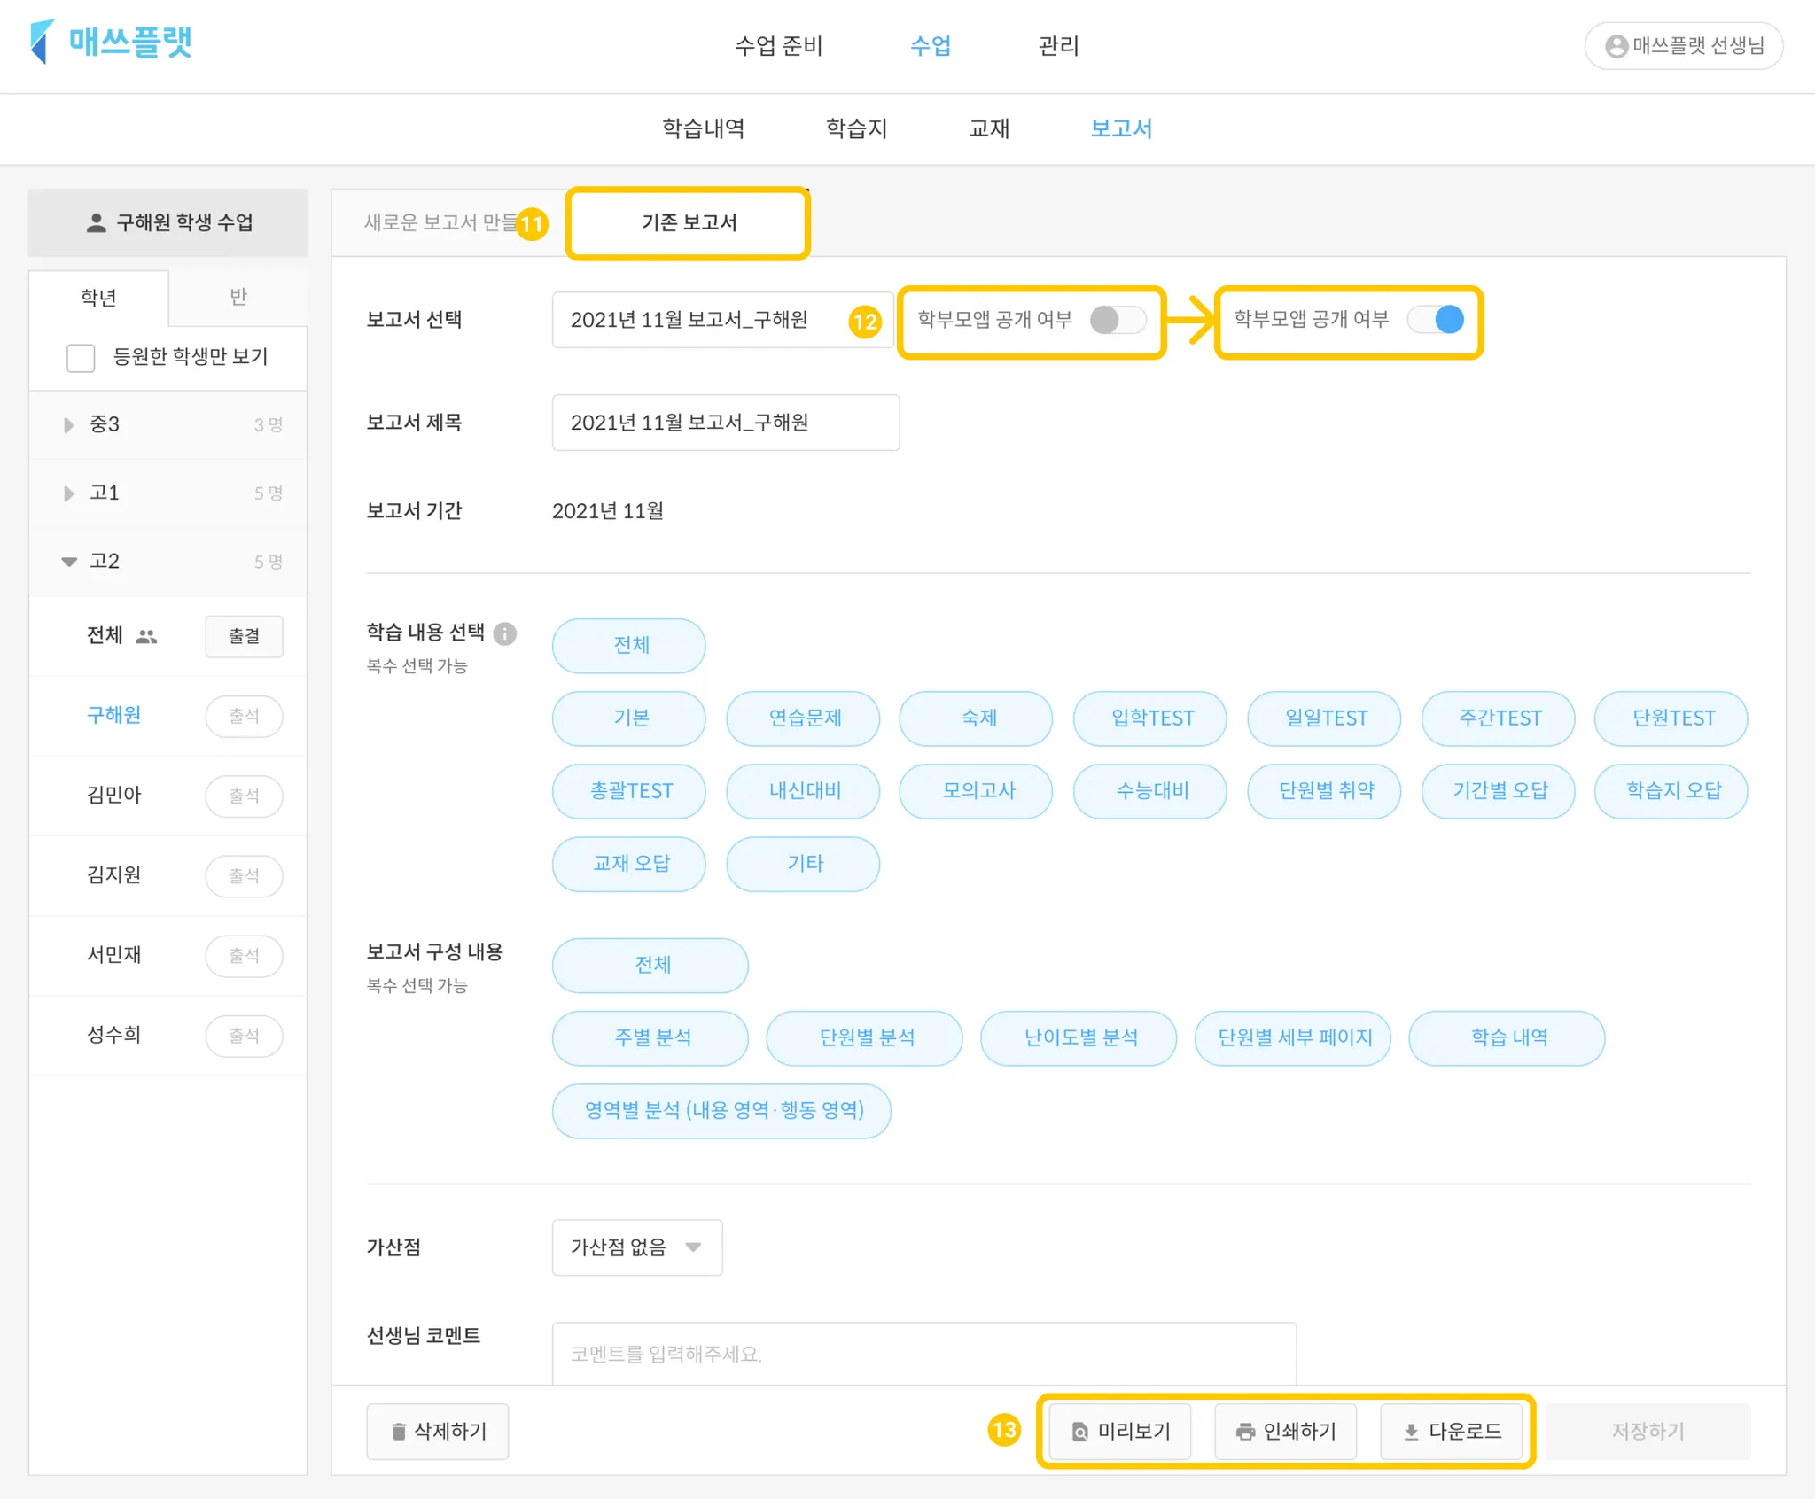Image resolution: width=1815 pixels, height=1499 pixels.
Task: Click the group icon next to 전체
Action: [x=146, y=636]
